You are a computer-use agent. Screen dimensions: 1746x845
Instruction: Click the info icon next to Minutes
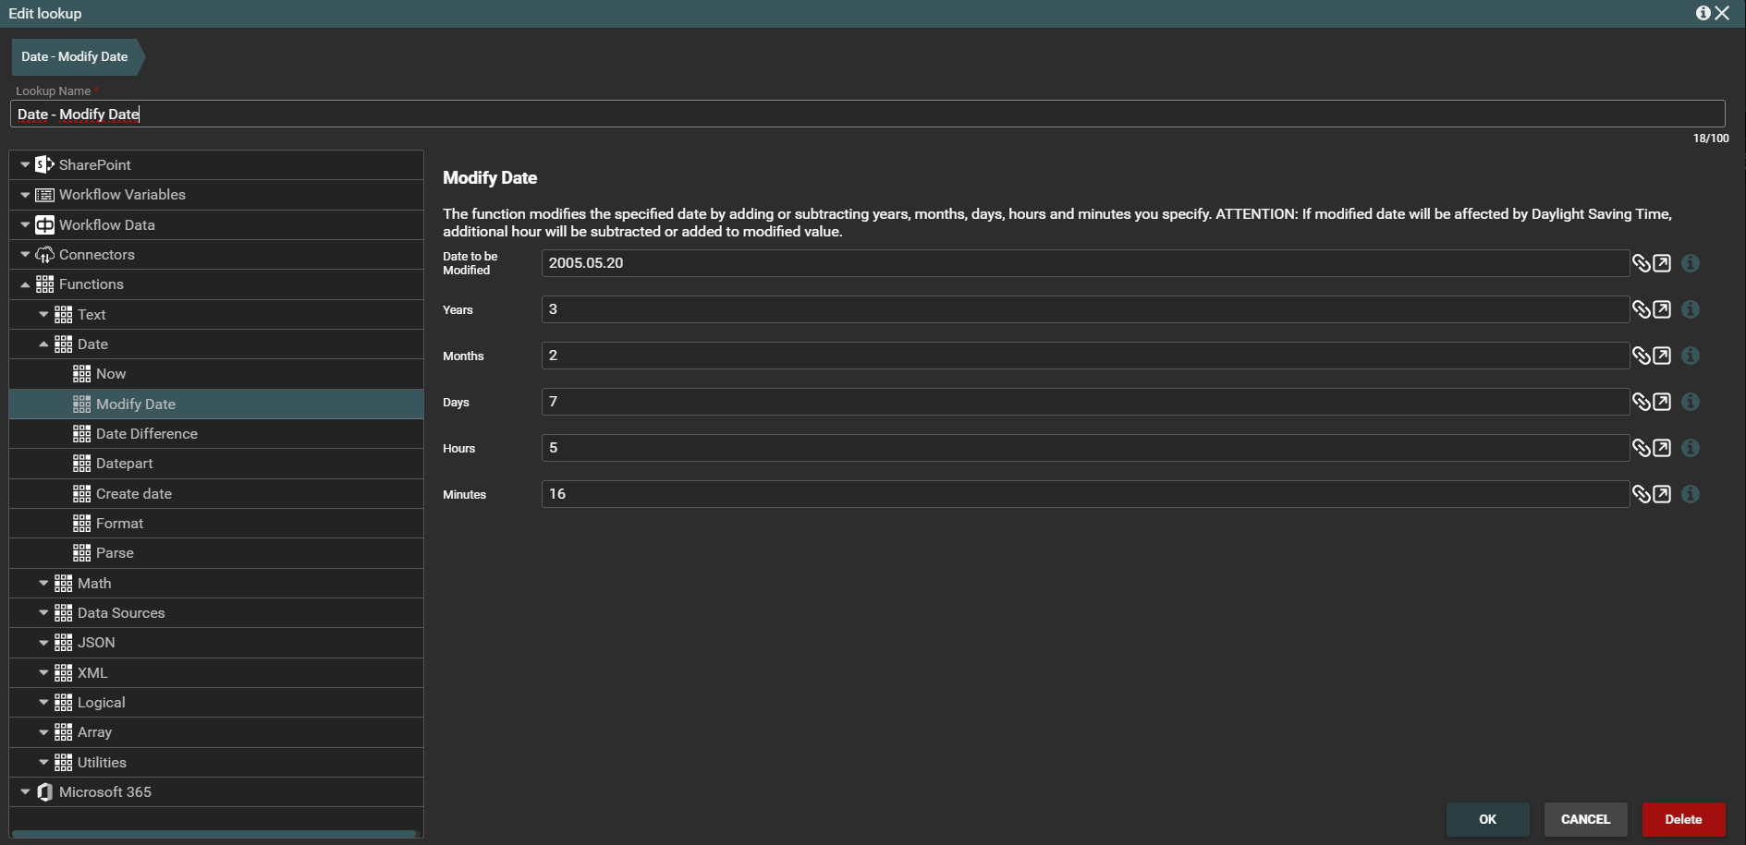[1690, 494]
